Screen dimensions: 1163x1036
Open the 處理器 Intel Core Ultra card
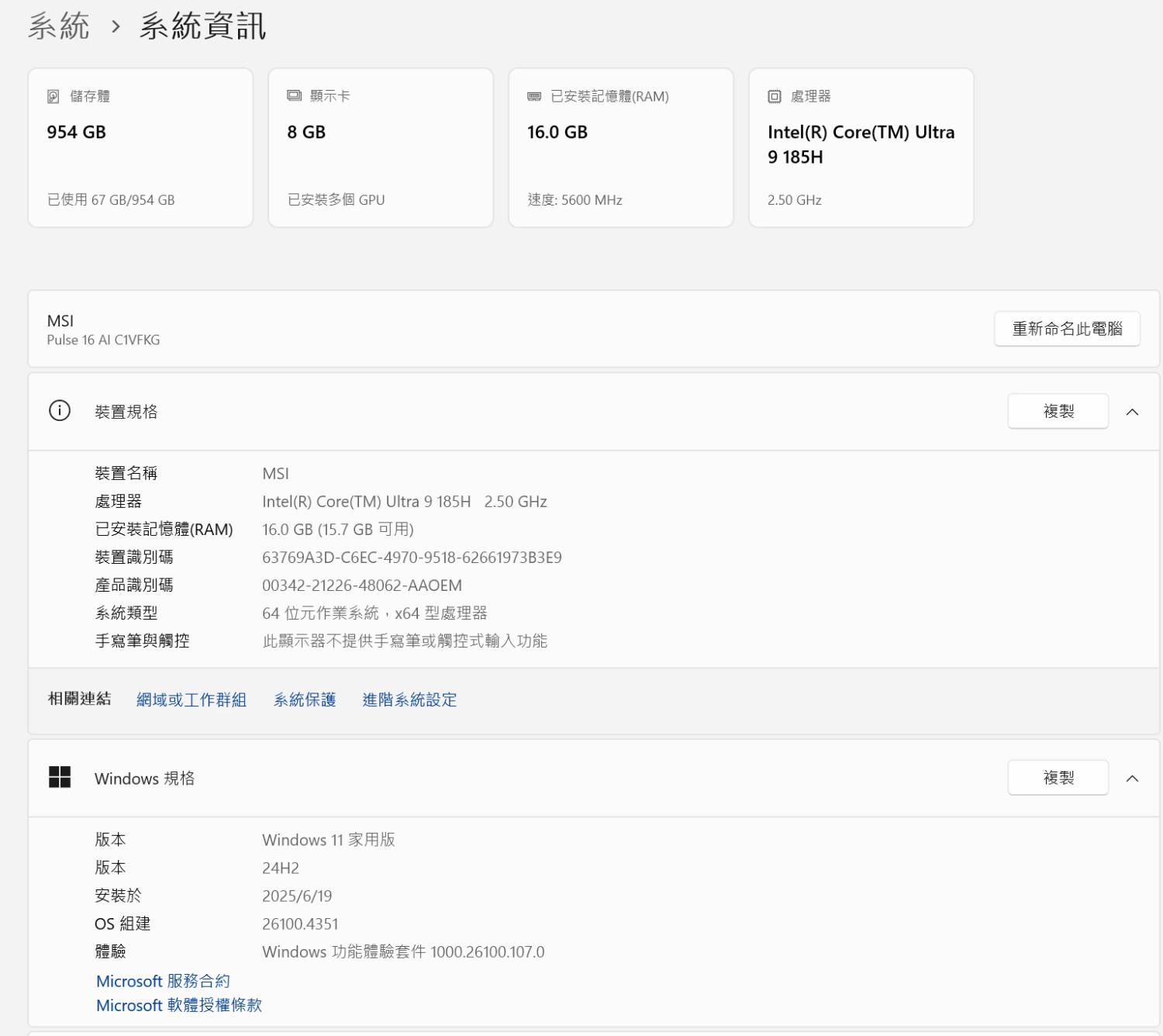(861, 148)
